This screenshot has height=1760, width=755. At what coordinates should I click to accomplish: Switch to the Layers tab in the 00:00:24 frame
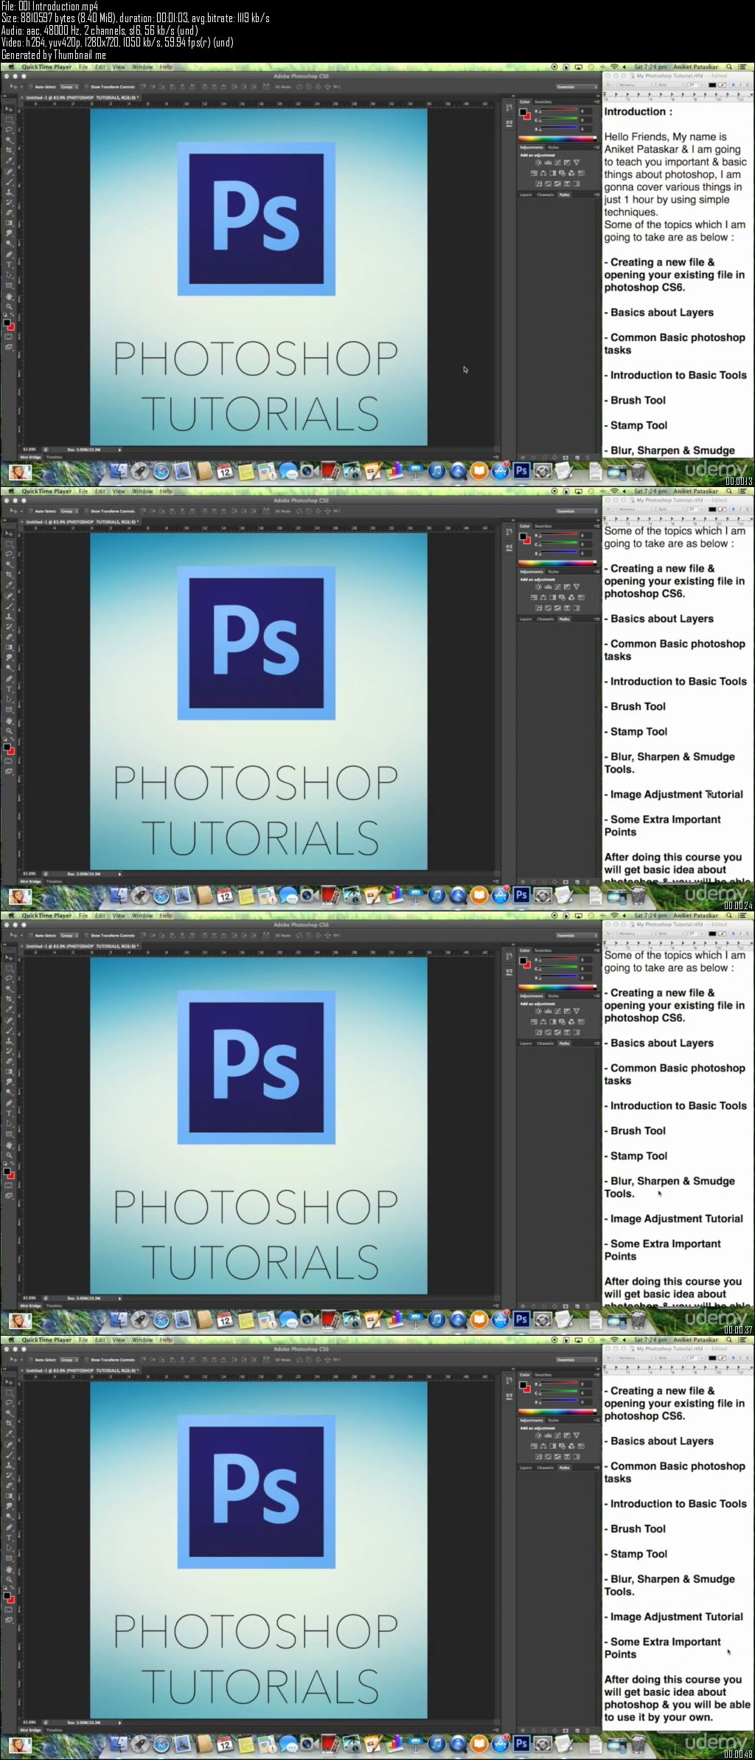(526, 619)
